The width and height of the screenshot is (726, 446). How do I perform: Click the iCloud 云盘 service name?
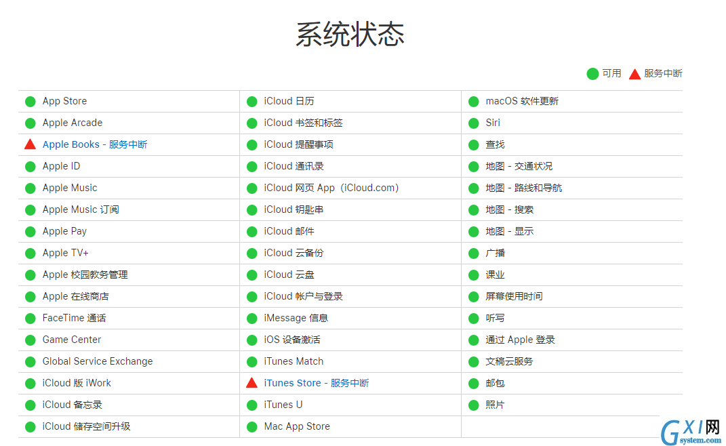click(x=289, y=275)
